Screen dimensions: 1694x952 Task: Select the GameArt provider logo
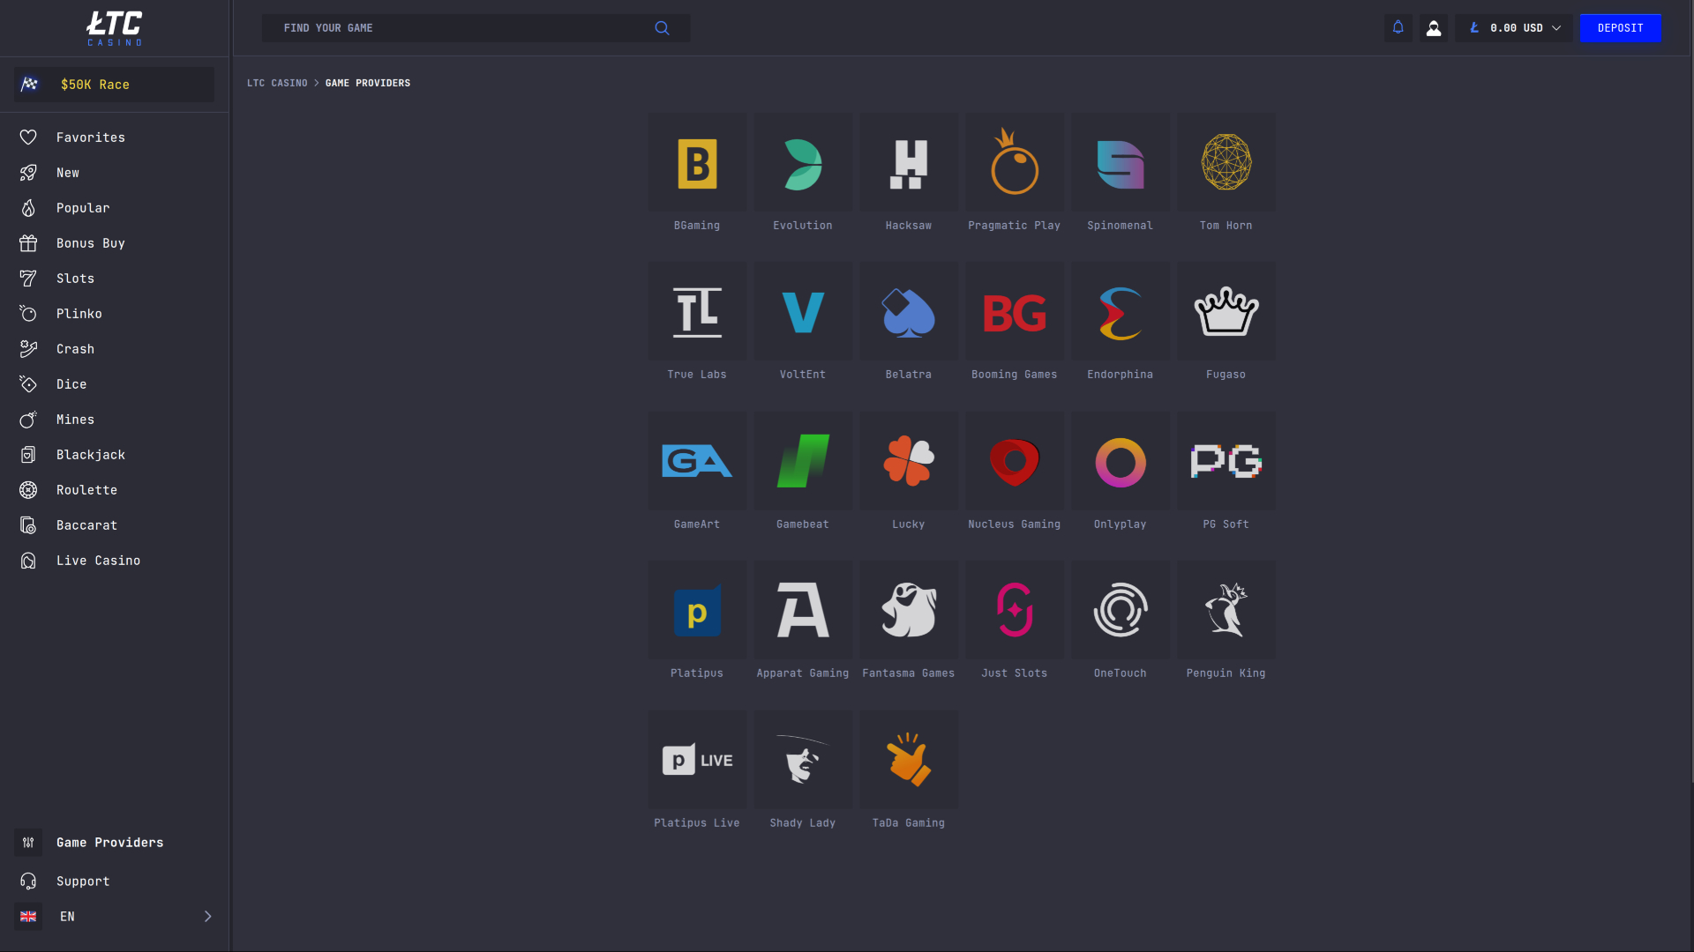coord(697,461)
